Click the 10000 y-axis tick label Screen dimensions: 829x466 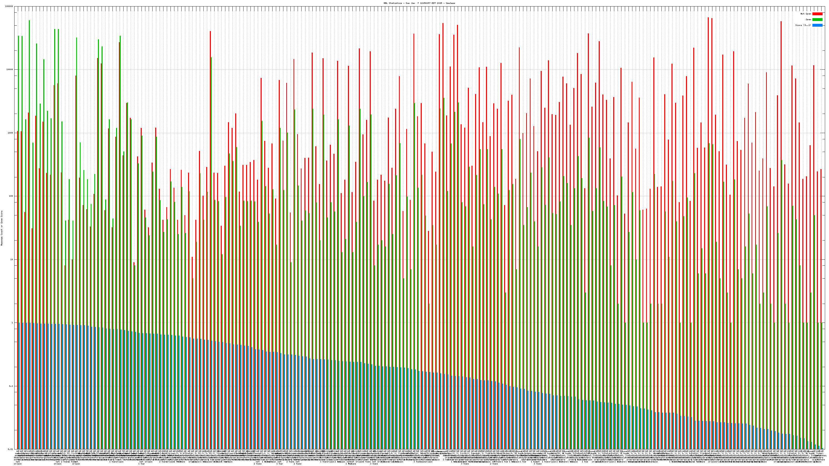(10, 69)
